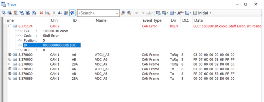264x102 pixels.
Task: Click data FF 07 6C in Tx VDC_A6 row
Action: coord(214,74)
